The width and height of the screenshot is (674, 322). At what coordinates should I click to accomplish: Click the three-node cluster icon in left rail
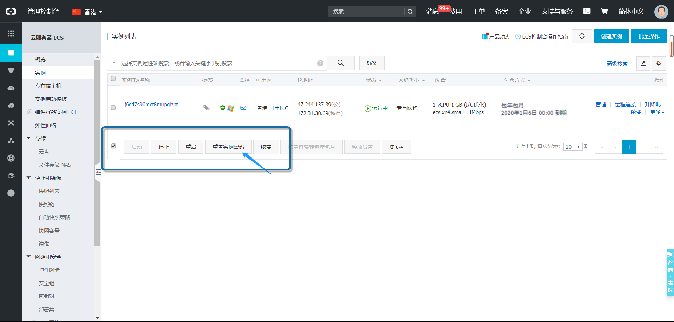pos(11,140)
